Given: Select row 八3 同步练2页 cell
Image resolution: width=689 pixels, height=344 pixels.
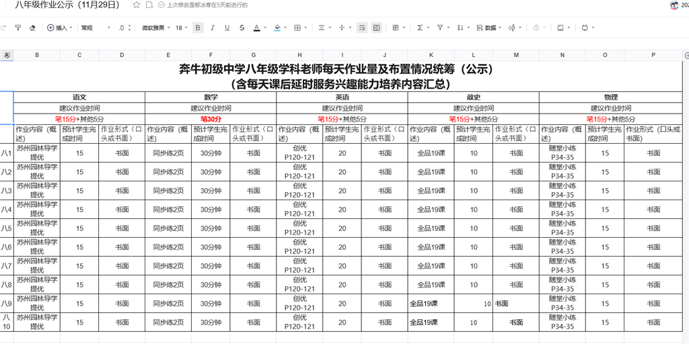Looking at the screenshot, I should tap(168, 190).
